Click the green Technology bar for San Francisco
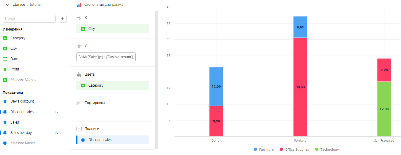Image resolution: width=401 pixels, height=155 pixels. tap(384, 109)
